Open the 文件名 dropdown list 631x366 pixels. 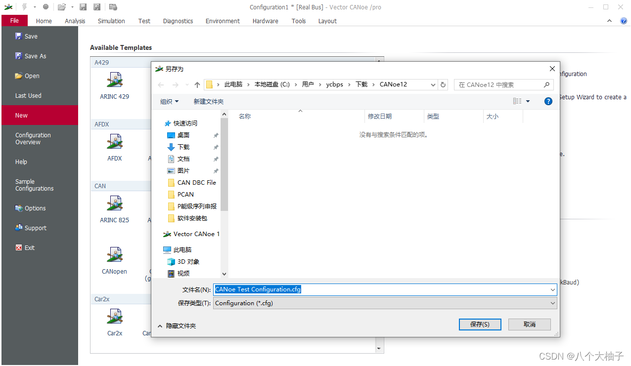pos(553,290)
